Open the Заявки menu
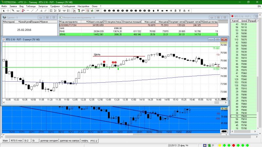The width and height of the screenshot is (262, 147). [13, 6]
